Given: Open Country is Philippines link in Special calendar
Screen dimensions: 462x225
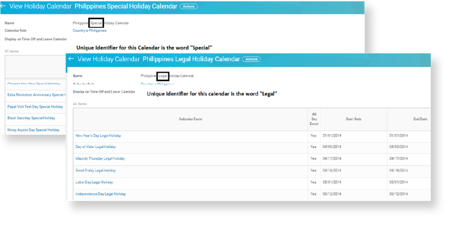Looking at the screenshot, I should 90,30.
